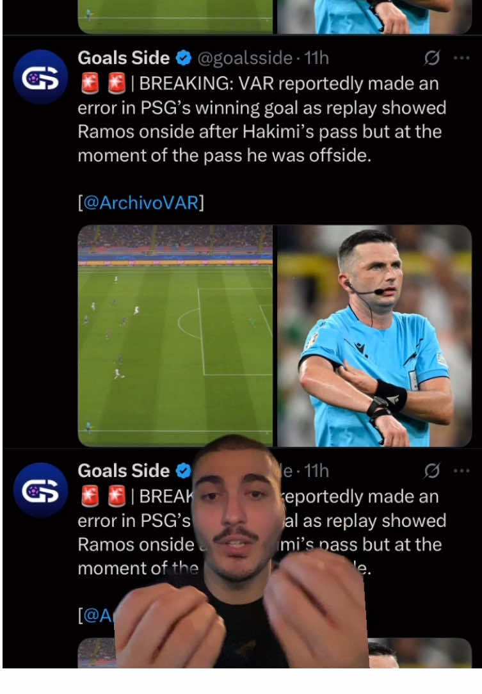482x694 pixels.
Task: Open the Goals Side avatar on second tweet
Action: click(x=40, y=490)
